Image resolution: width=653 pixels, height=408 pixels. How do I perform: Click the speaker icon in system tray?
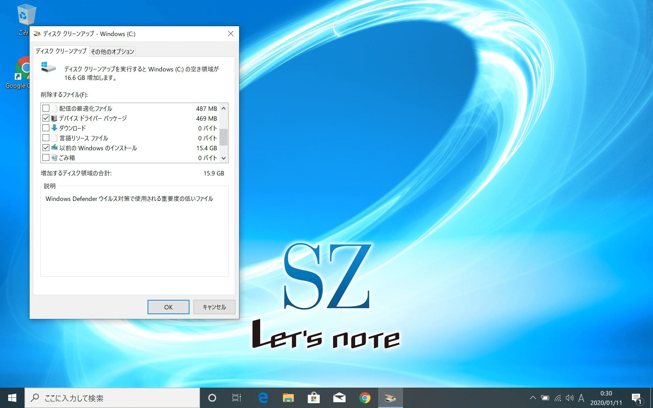570,397
